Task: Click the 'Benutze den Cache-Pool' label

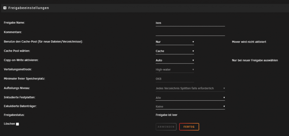Action: tap(44, 42)
